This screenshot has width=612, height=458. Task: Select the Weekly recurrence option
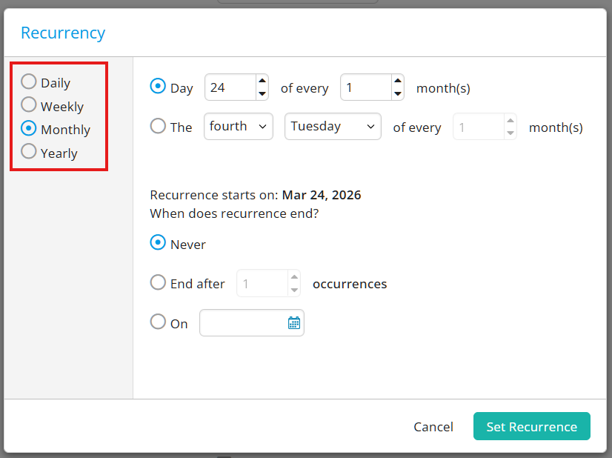29,104
